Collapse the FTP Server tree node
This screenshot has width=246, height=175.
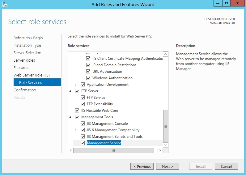coord(70,91)
